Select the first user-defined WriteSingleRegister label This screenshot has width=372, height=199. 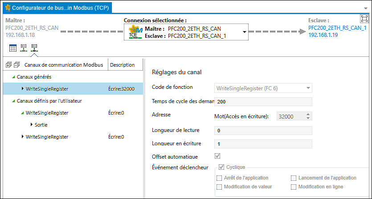[x=47, y=113]
